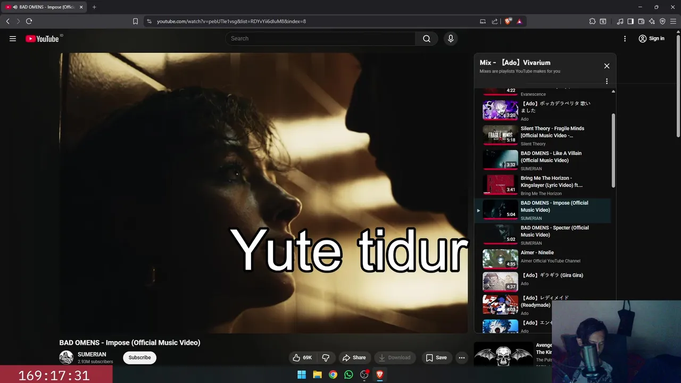Open a new browser tab
This screenshot has height=383, width=681.
pyautogui.click(x=94, y=7)
